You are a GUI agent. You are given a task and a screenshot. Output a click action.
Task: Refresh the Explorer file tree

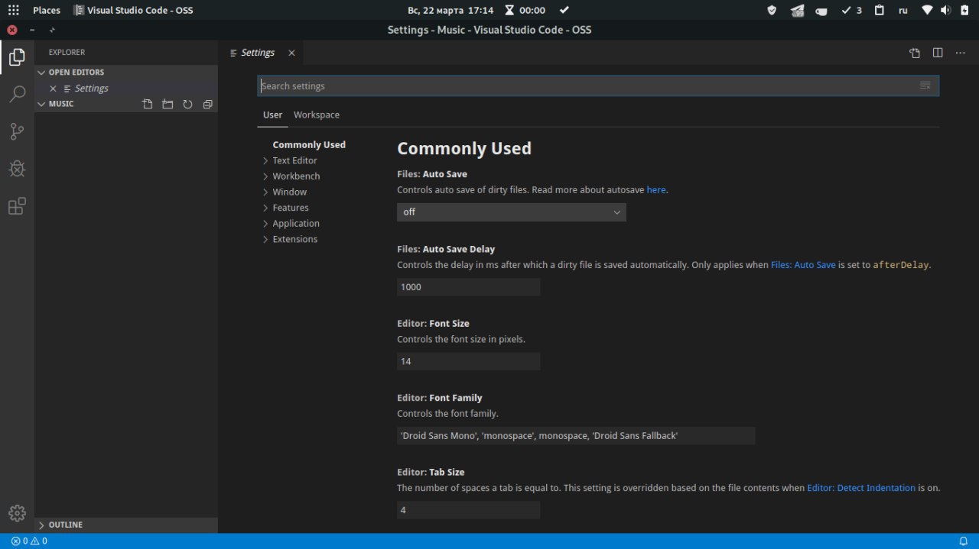tap(187, 104)
